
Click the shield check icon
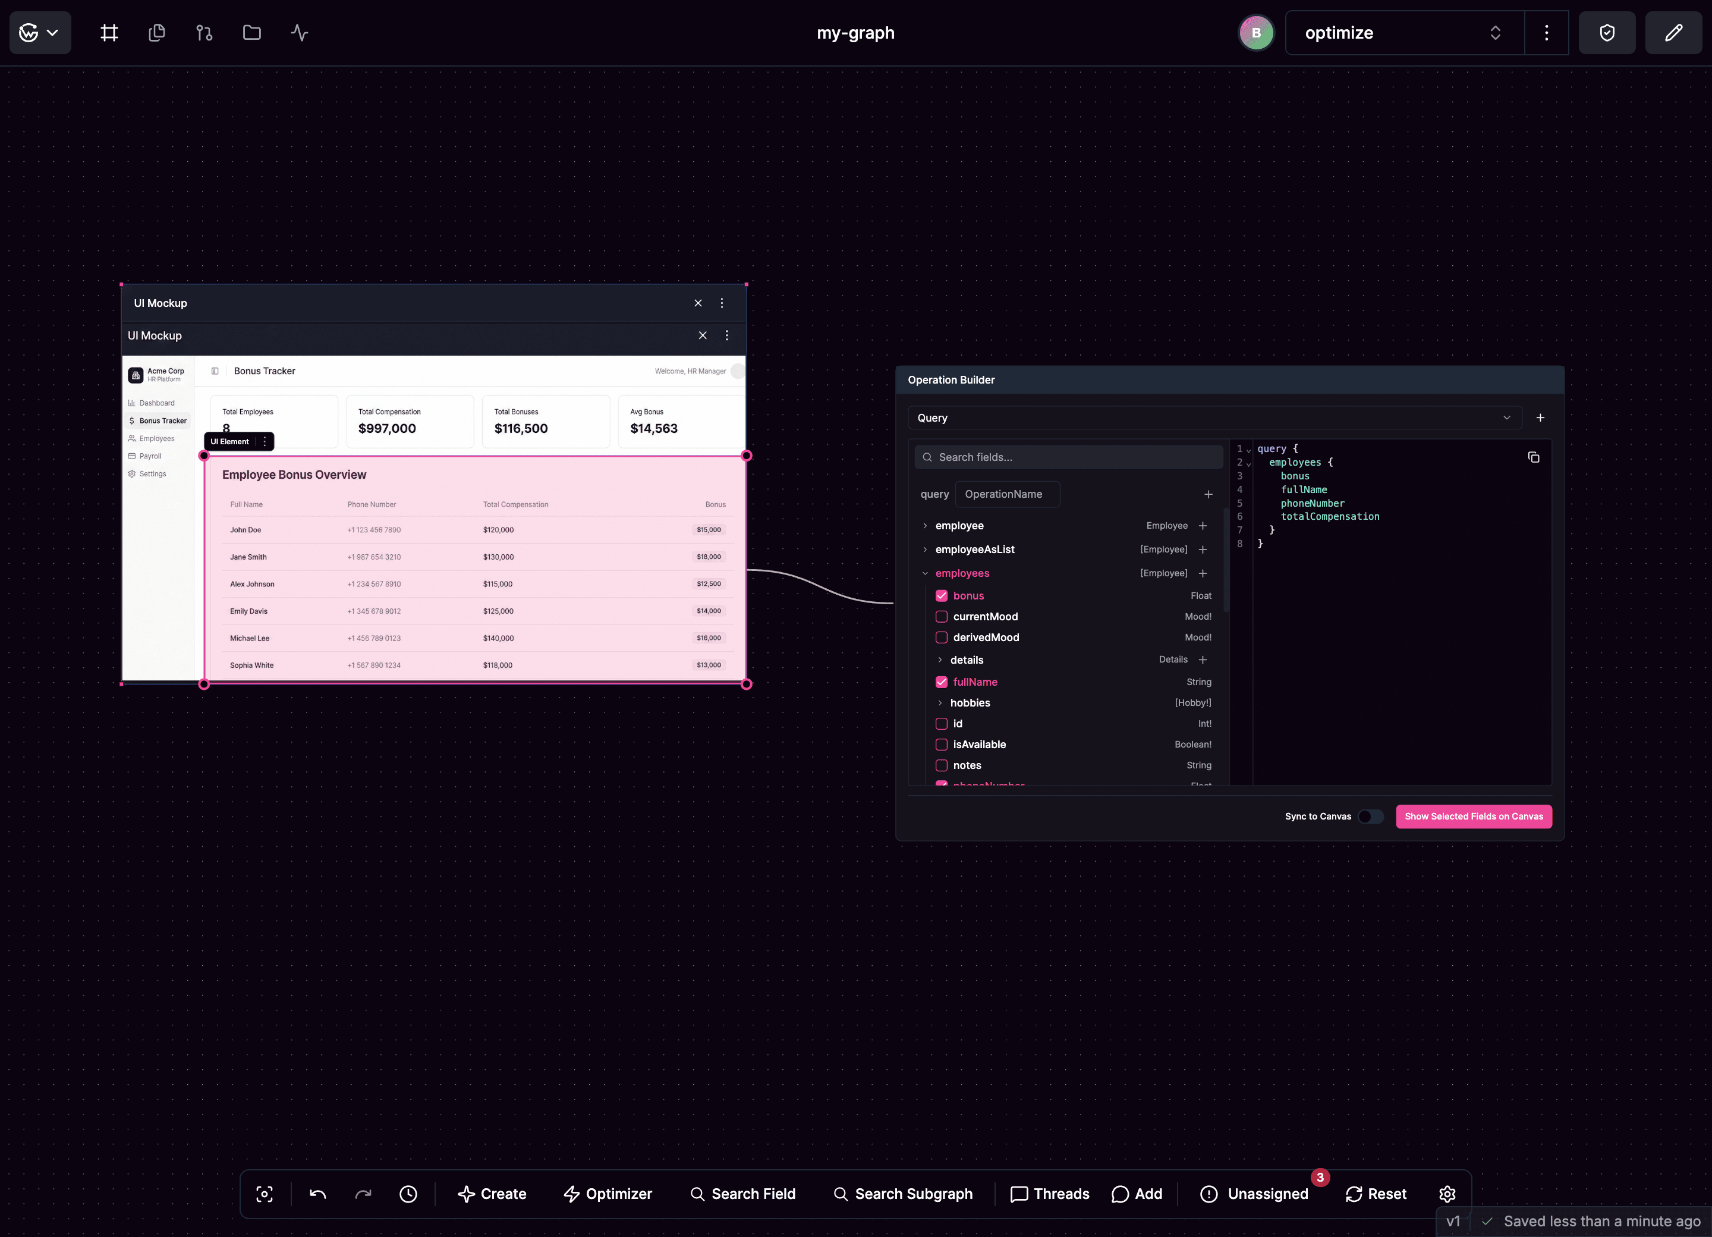pos(1606,33)
